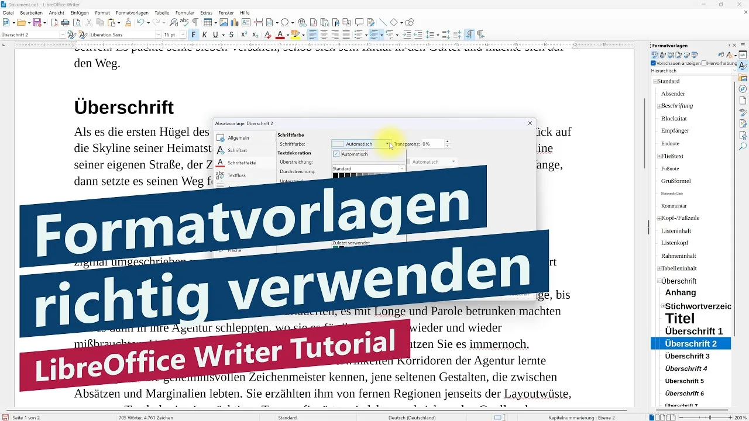Viewport: 749px width, 421px height.
Task: Click the Insert Image icon
Action: tap(224, 22)
